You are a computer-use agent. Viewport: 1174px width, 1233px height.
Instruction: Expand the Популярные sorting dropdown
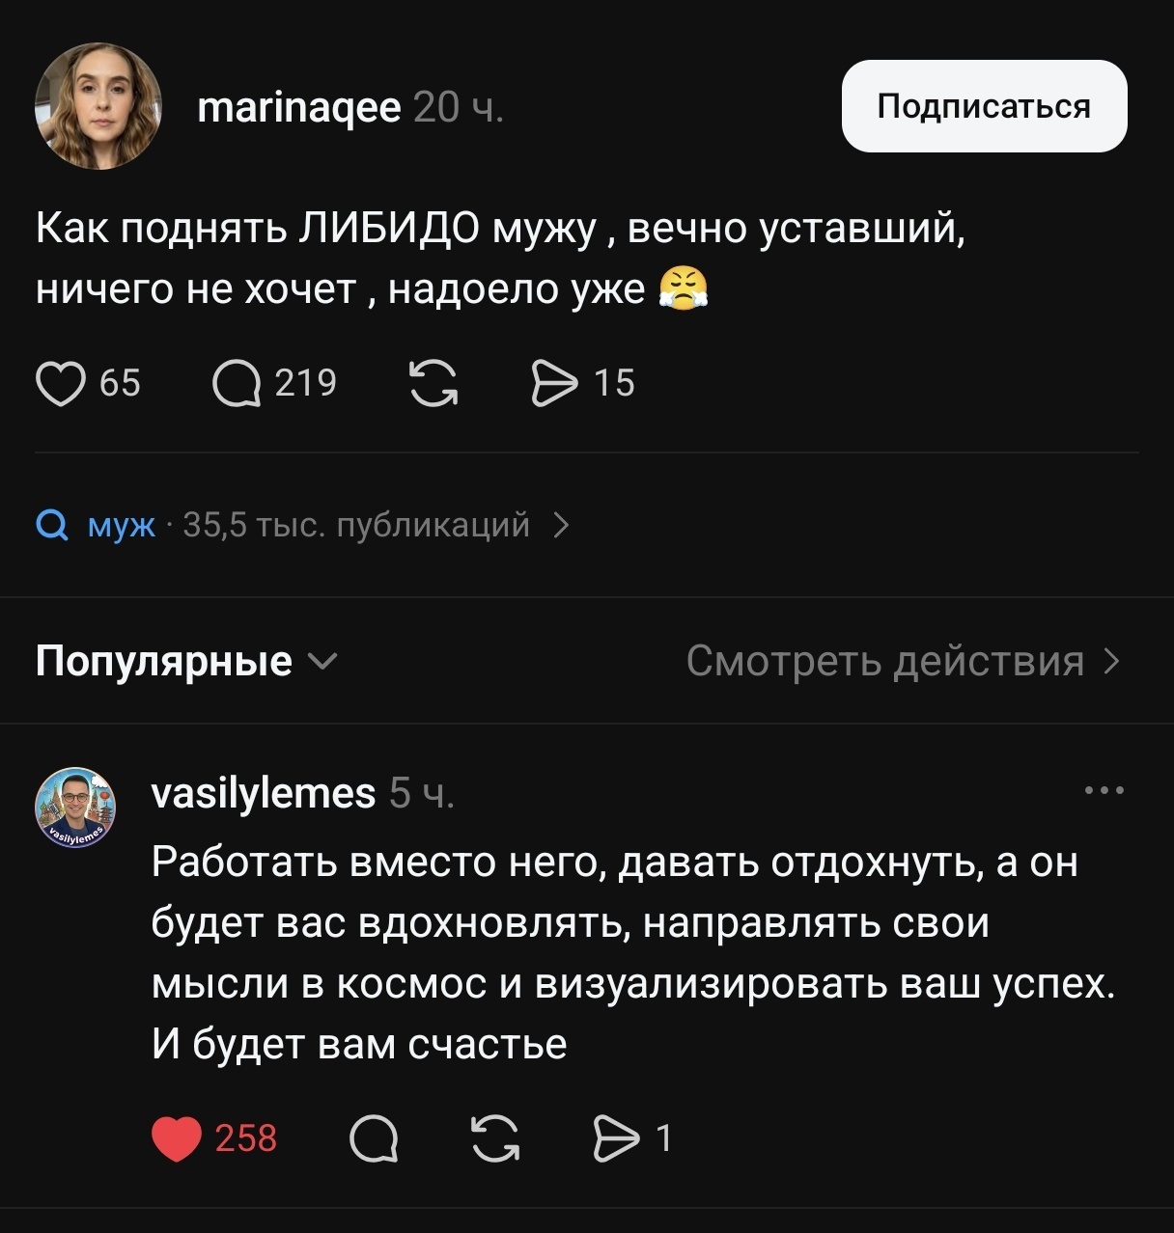click(x=186, y=661)
